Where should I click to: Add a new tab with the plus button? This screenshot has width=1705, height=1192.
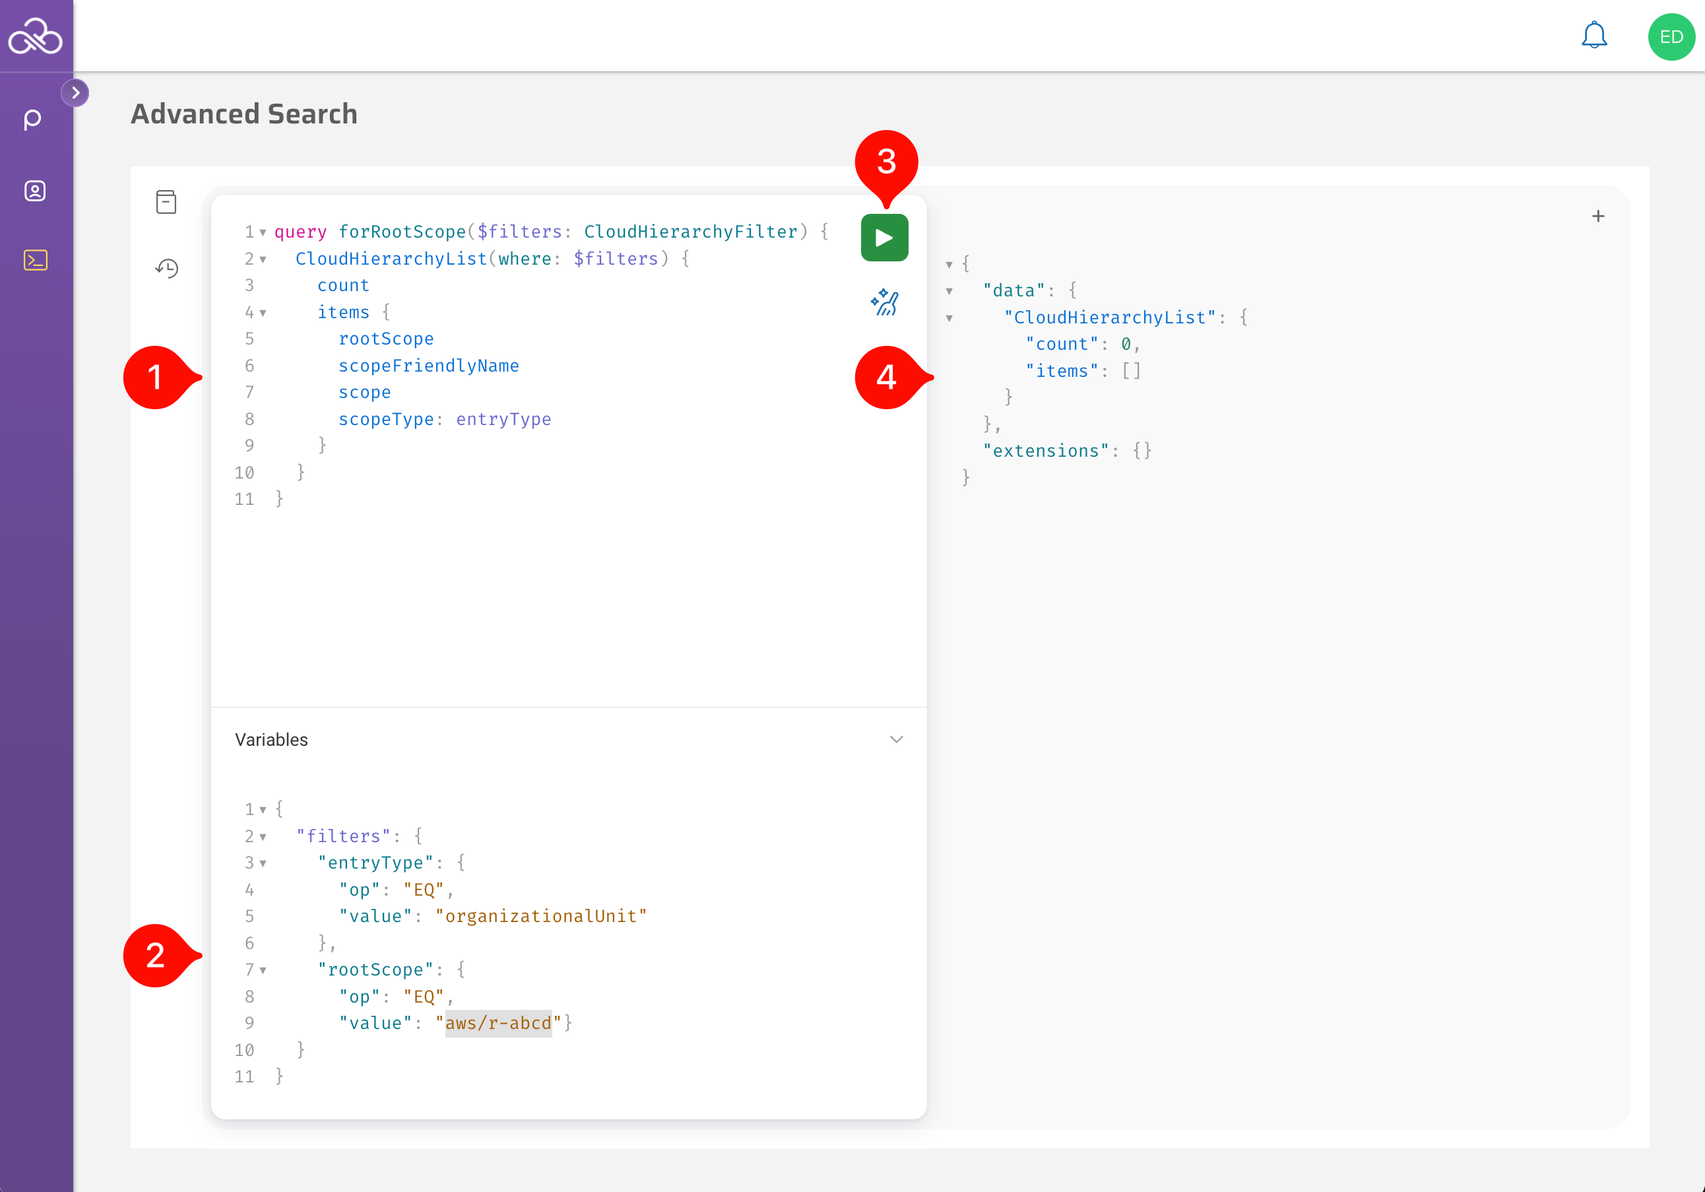point(1598,216)
